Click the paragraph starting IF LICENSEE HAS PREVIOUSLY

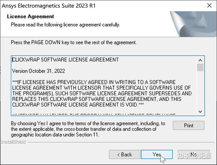click(102, 94)
